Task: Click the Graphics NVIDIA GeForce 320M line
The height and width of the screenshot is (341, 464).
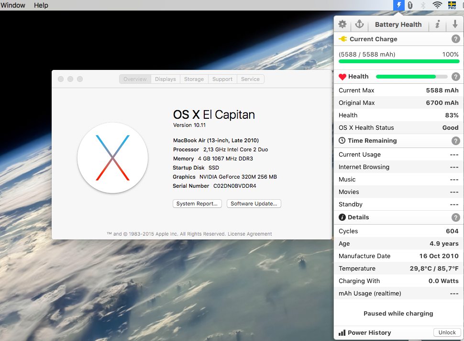Action: (x=225, y=177)
